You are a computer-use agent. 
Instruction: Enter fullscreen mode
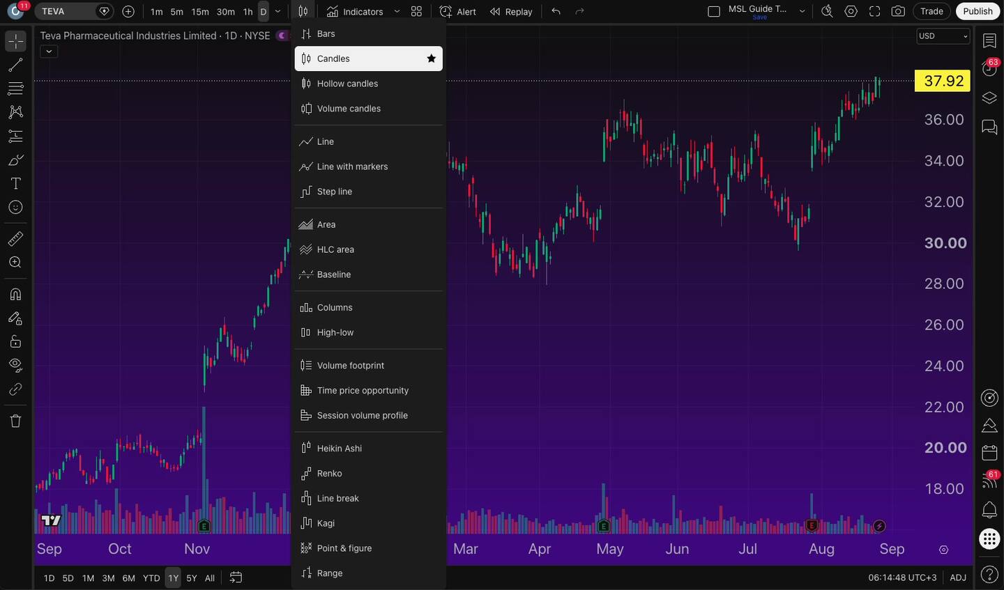(x=874, y=11)
